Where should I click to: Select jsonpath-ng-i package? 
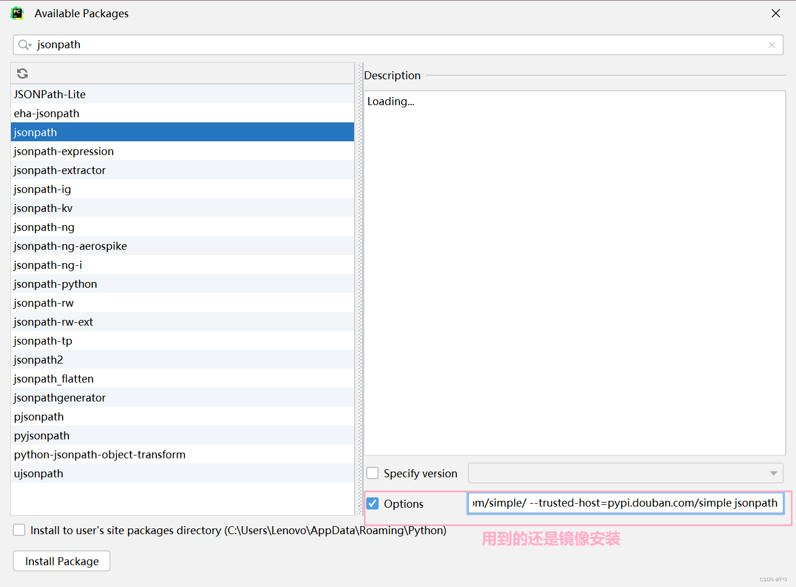click(x=183, y=265)
